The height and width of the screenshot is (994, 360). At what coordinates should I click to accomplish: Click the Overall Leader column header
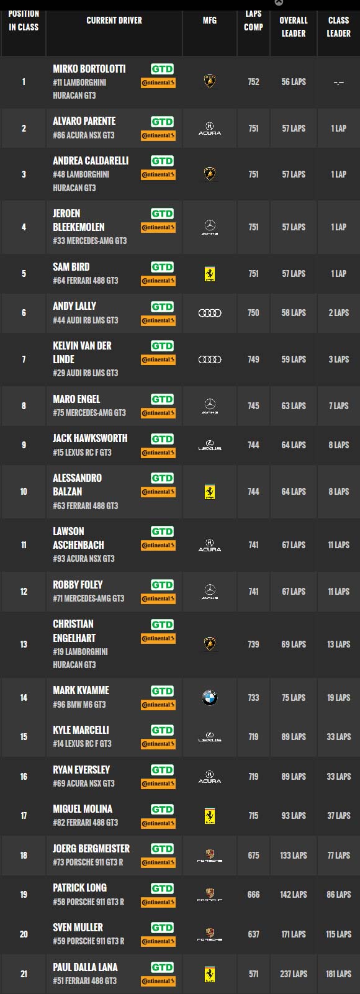[x=294, y=27]
